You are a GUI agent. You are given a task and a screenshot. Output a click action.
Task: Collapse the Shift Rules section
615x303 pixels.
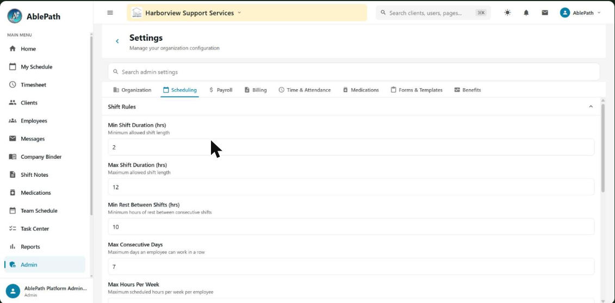click(591, 107)
